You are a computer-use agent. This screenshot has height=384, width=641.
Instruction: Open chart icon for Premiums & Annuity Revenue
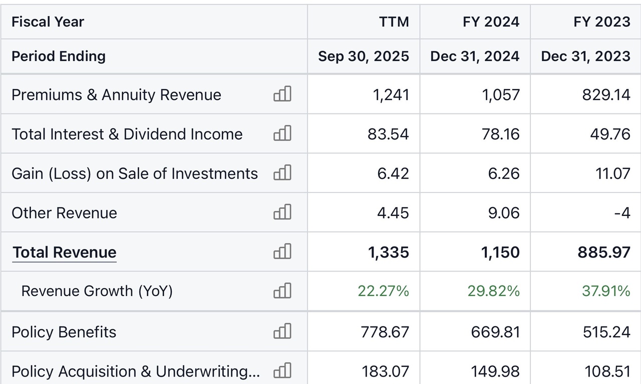(x=282, y=94)
